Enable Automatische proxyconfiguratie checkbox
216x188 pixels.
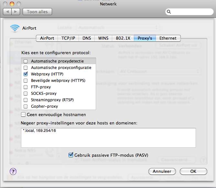point(26,68)
